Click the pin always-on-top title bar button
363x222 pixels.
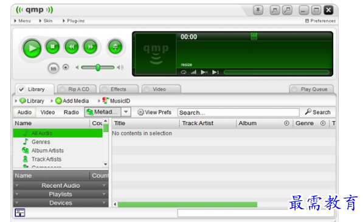pos(258,10)
